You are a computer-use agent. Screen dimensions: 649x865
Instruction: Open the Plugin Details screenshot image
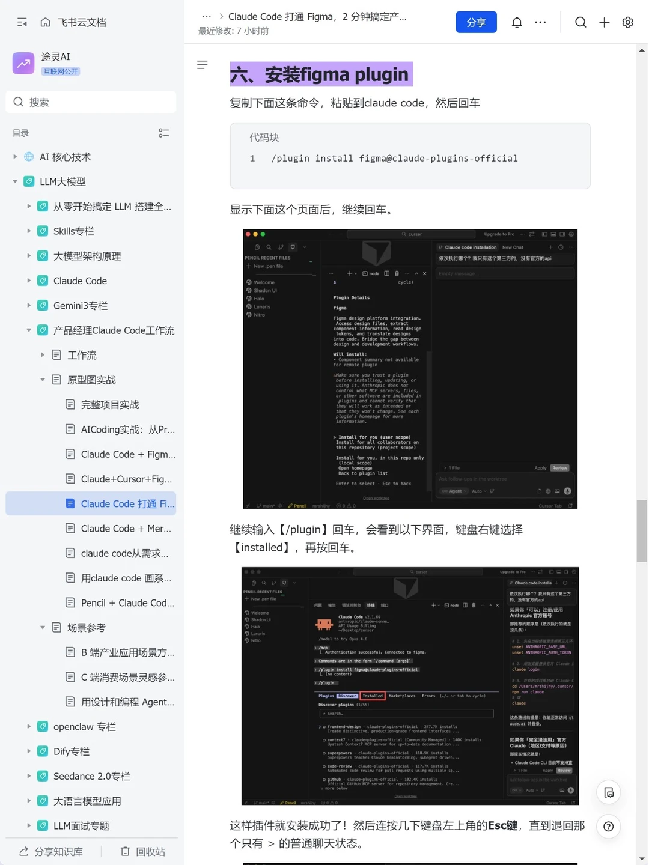(410, 369)
